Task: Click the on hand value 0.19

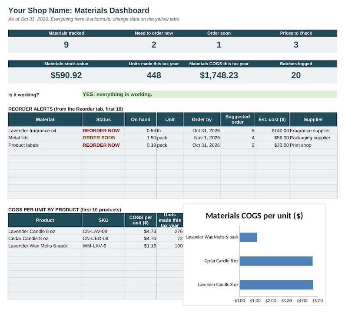Action: (x=141, y=145)
